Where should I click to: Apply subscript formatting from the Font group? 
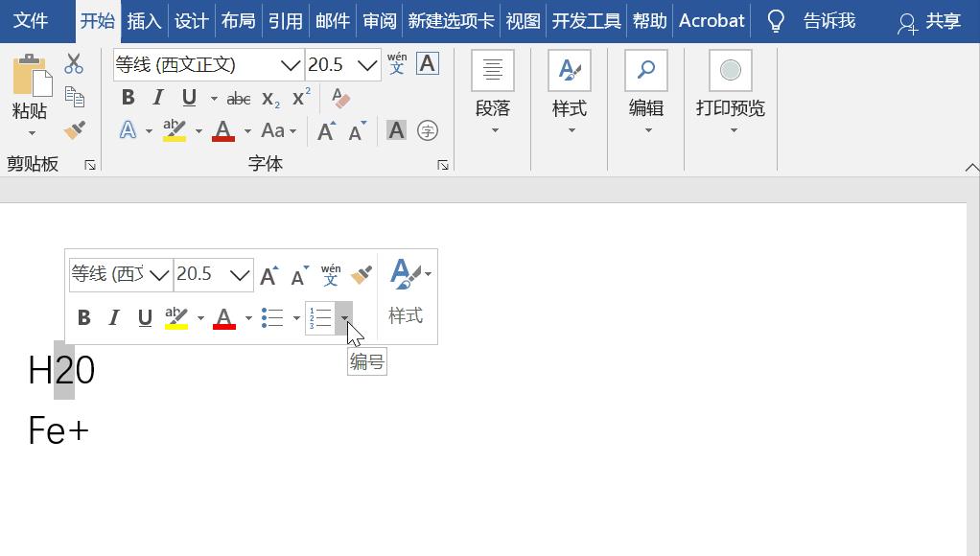[269, 97]
